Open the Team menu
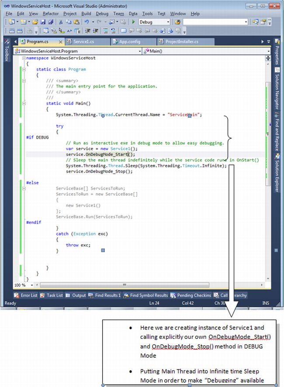284x387 pixels. click(118, 14)
